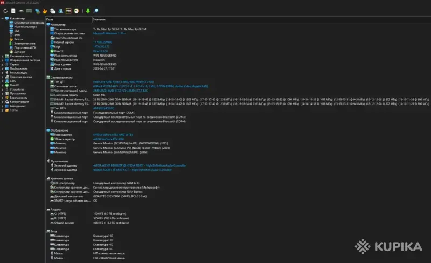Collapse the Компьютер tree node
The height and width of the screenshot is (263, 431).
(2, 19)
